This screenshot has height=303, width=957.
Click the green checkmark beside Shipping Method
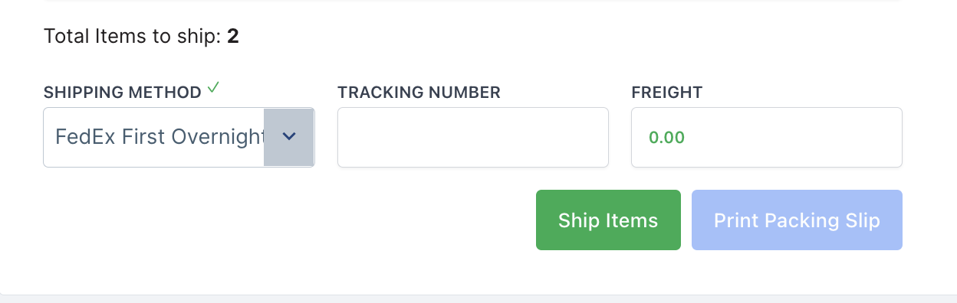coord(213,89)
